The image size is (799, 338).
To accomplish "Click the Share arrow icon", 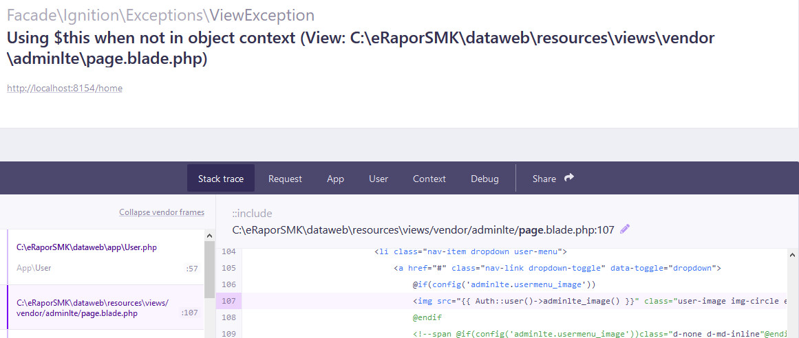I will pos(569,178).
